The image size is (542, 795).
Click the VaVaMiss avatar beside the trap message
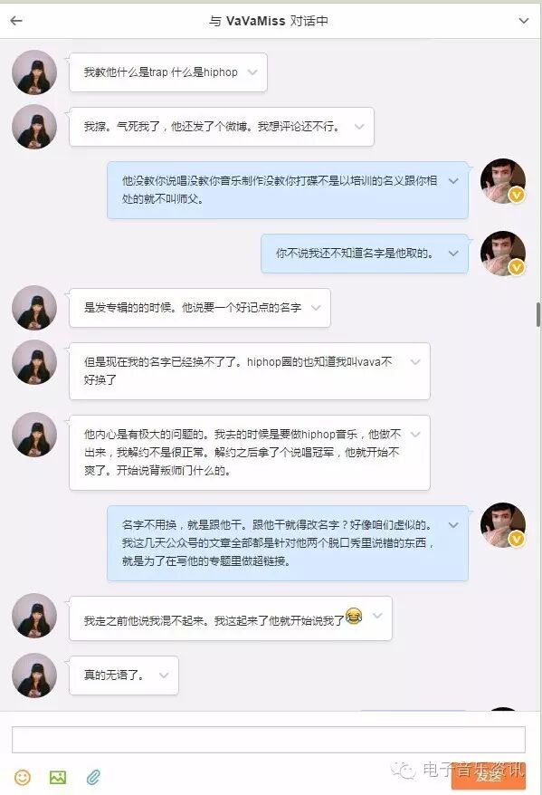click(34, 72)
